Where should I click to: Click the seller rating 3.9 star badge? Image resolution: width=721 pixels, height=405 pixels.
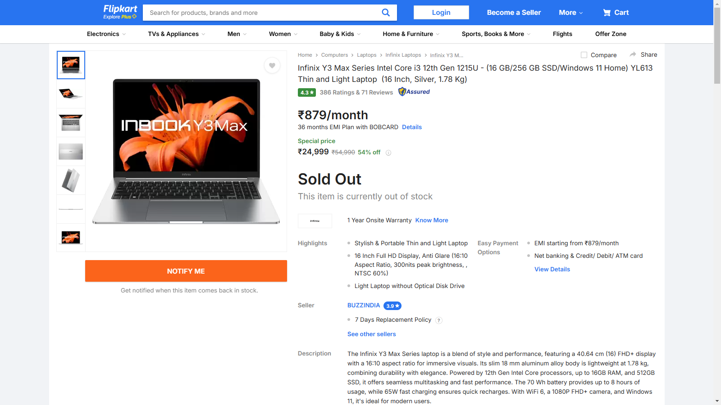[x=392, y=306]
